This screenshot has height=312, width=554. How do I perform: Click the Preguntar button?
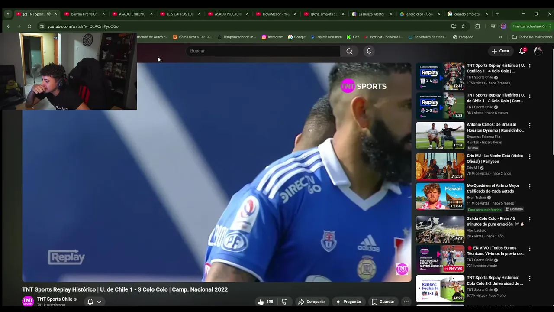[x=348, y=302]
